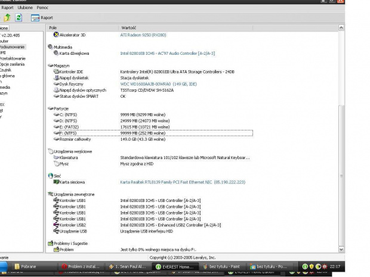The width and height of the screenshot is (370, 277).
Task: Open the Pomoc menu
Action: click(42, 8)
